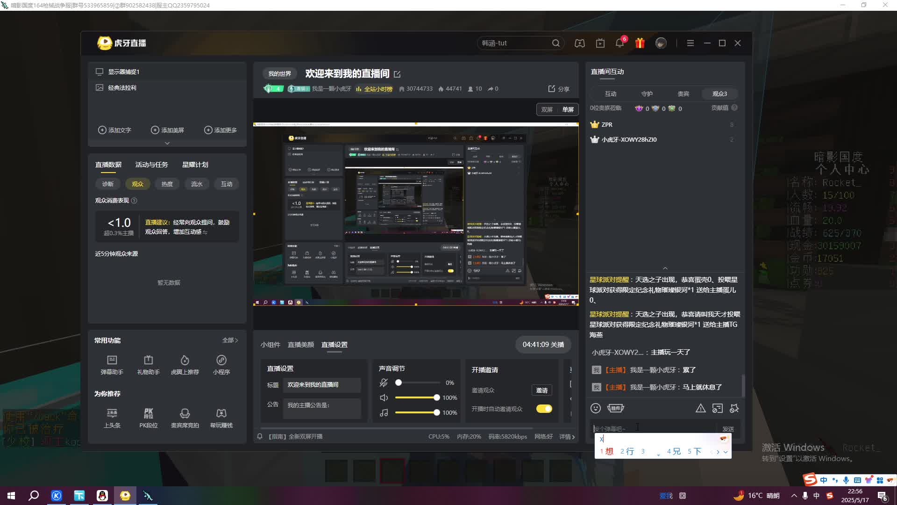Click the 邀请 button to invite viewers
The width and height of the screenshot is (897, 505).
pos(542,390)
